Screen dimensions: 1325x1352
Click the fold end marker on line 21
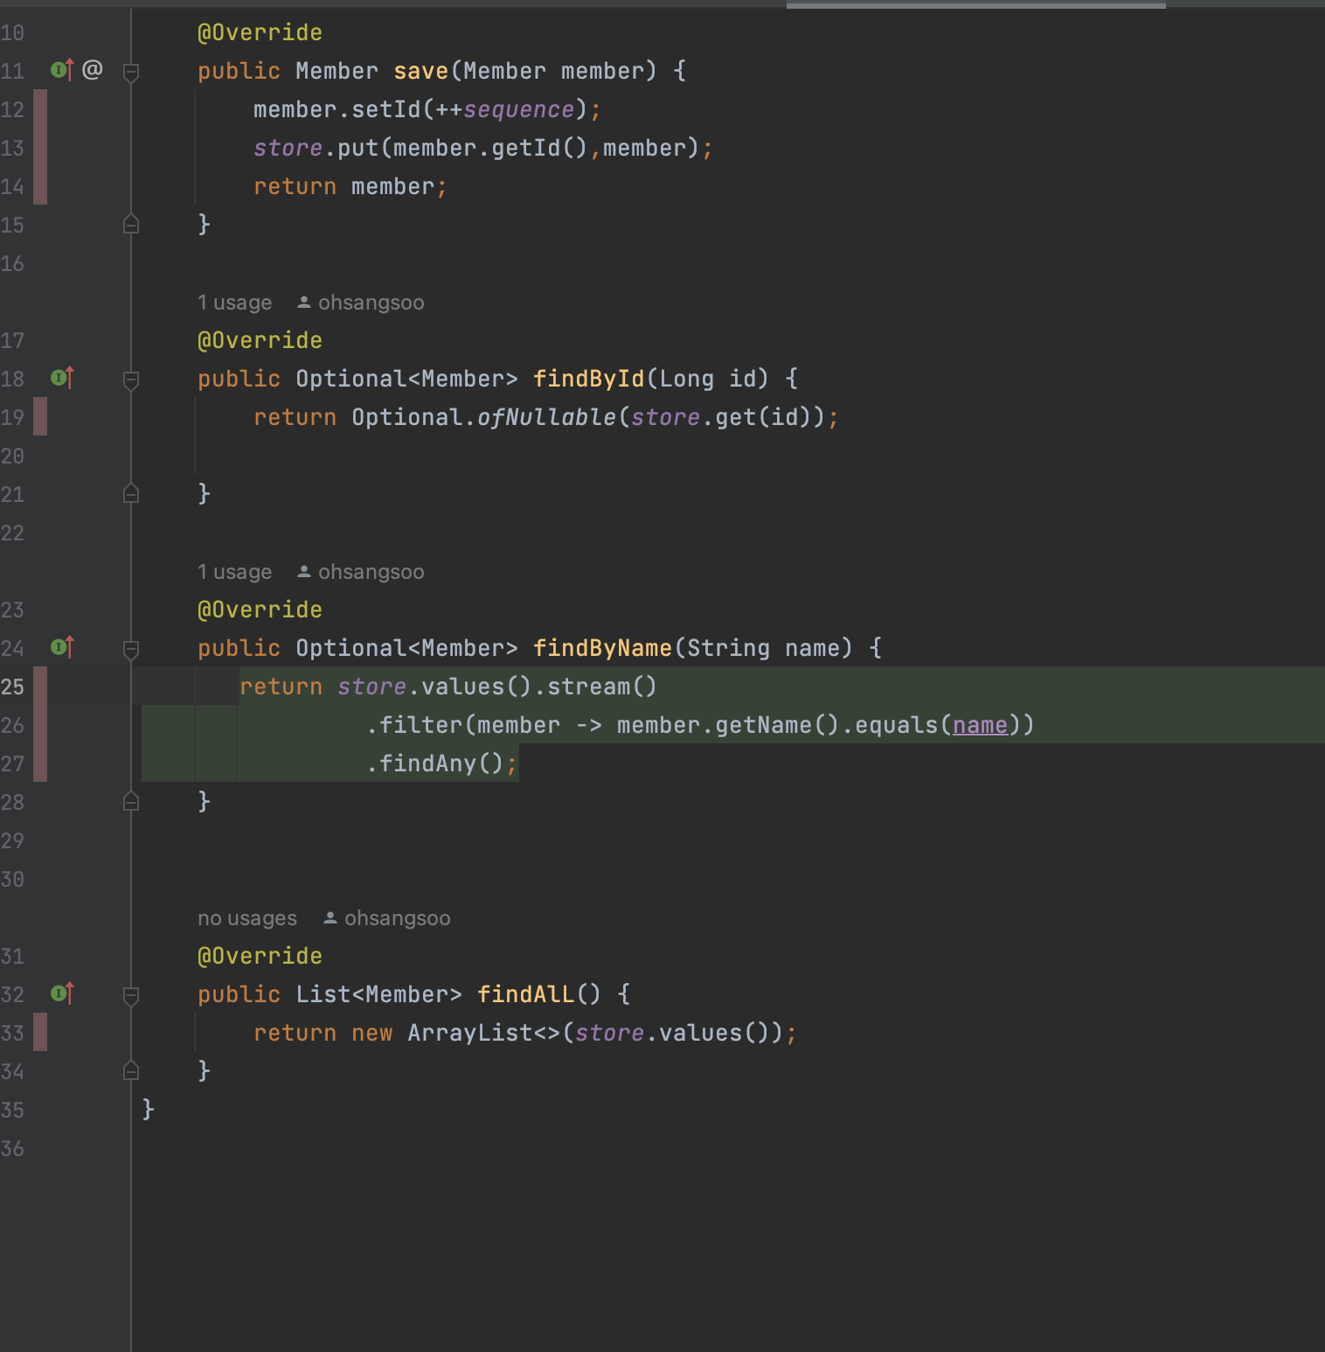[131, 493]
